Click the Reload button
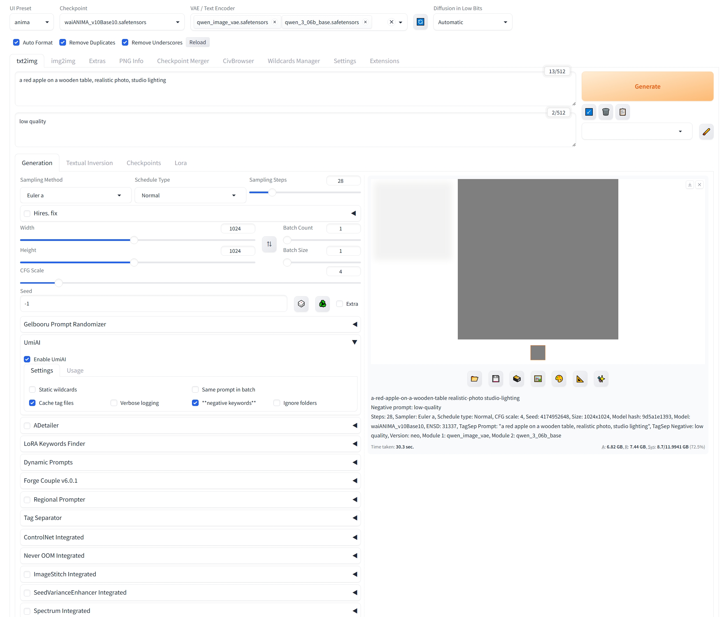The height and width of the screenshot is (617, 721). [x=198, y=42]
